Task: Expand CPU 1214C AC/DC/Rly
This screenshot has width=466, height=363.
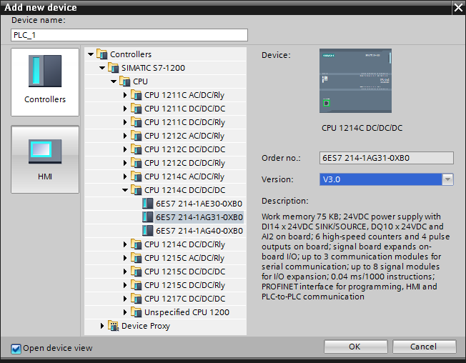Action: coord(125,176)
